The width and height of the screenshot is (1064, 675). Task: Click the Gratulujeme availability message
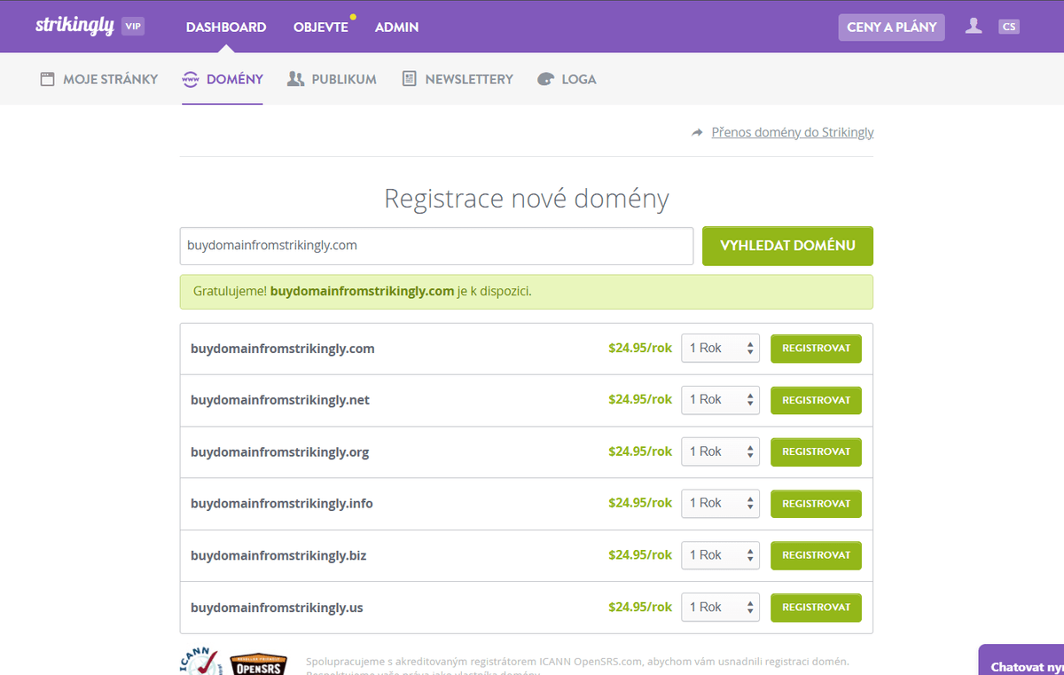pos(527,292)
